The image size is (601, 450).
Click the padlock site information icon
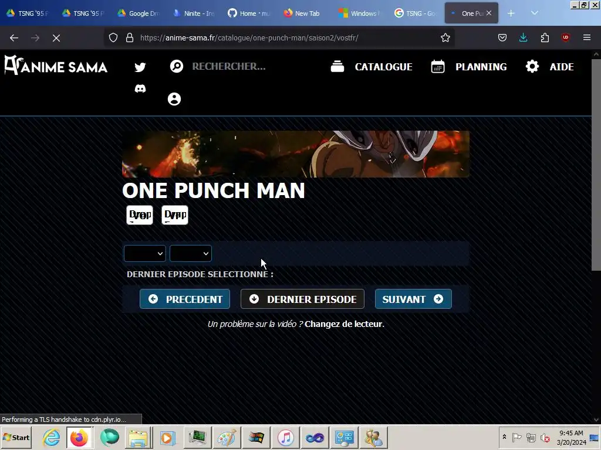pyautogui.click(x=130, y=37)
